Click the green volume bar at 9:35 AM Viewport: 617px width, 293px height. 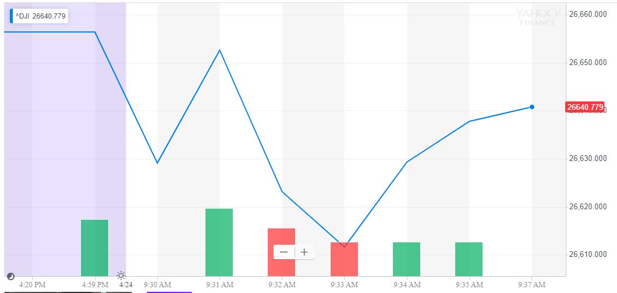tap(469, 259)
